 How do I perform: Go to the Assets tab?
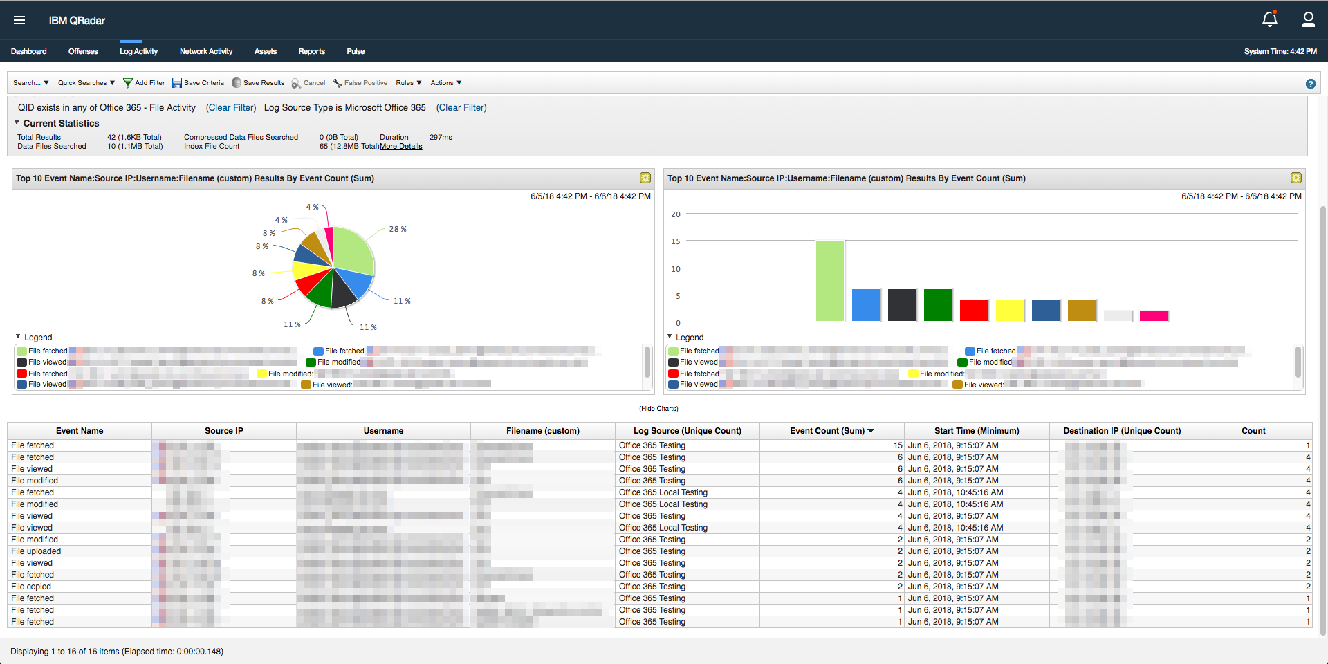[x=266, y=51]
